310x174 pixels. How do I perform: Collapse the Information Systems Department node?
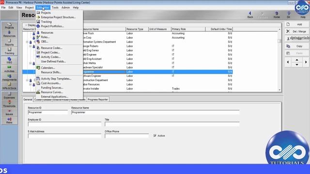click(27, 42)
